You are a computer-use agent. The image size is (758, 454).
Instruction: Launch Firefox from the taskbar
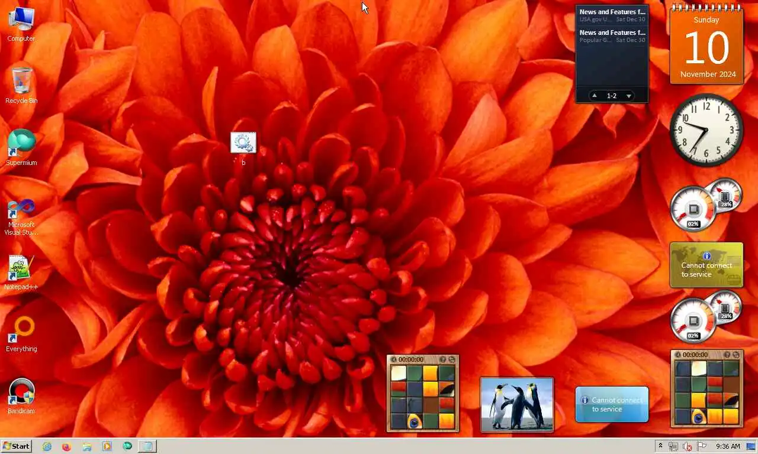point(66,446)
